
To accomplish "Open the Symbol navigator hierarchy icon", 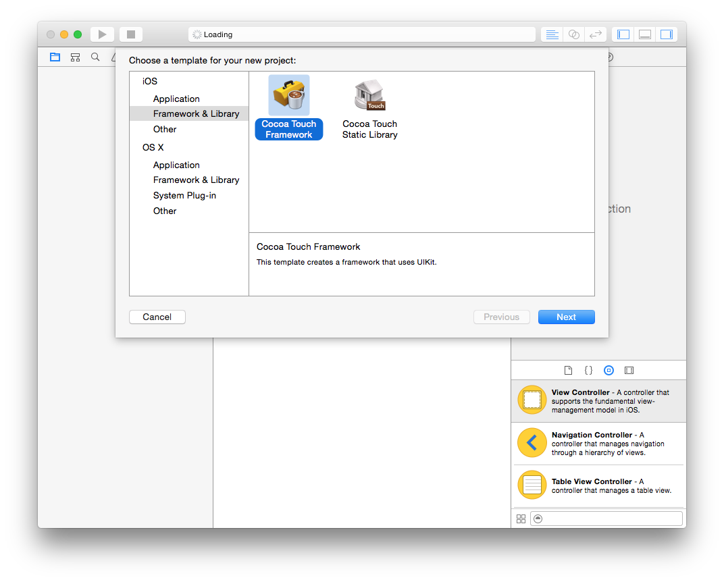I will 75,57.
